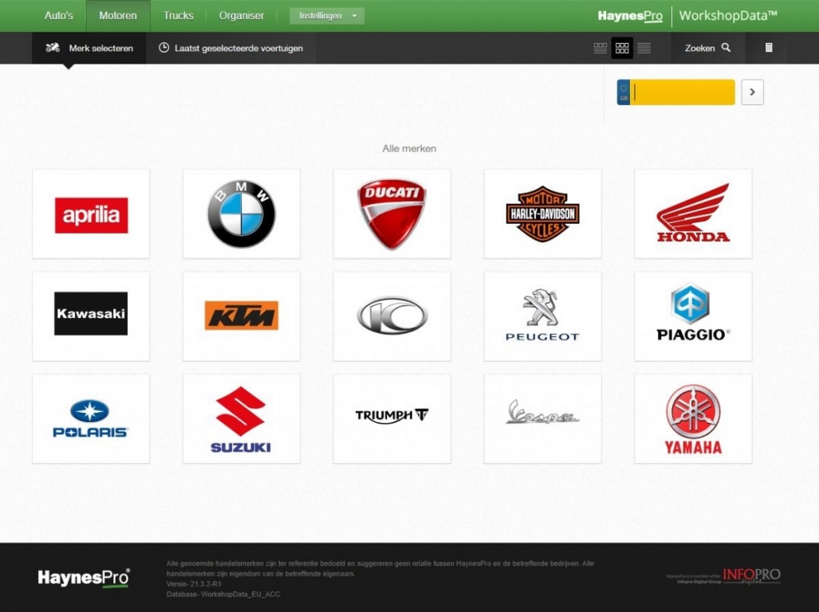Open the Kymco oval logo tile
The image size is (819, 612).
pyautogui.click(x=392, y=316)
